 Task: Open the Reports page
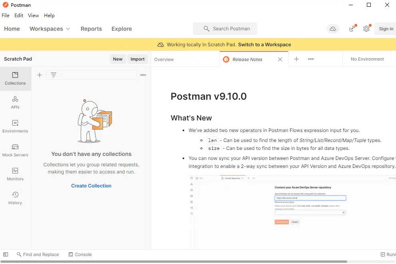(x=91, y=29)
